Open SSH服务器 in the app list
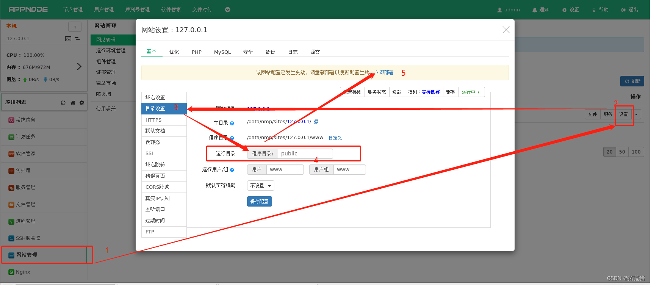This screenshot has height=285, width=651. coord(44,238)
